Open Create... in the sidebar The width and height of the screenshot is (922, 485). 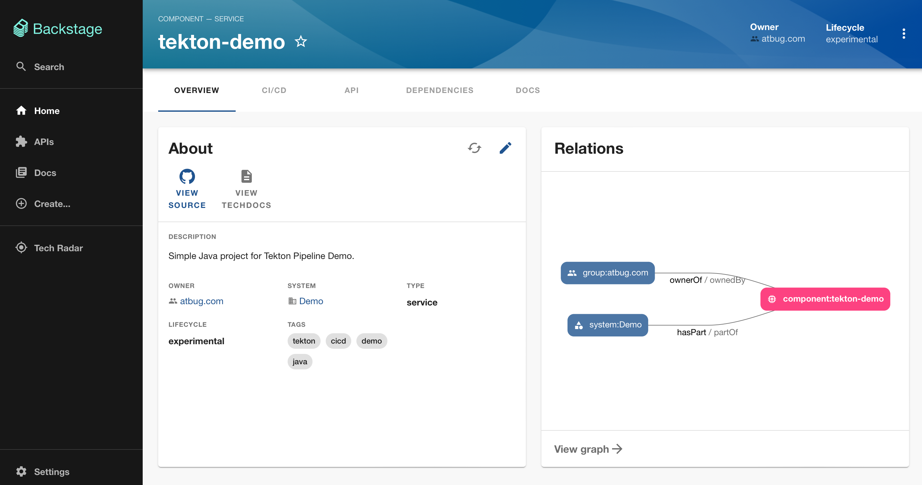52,204
